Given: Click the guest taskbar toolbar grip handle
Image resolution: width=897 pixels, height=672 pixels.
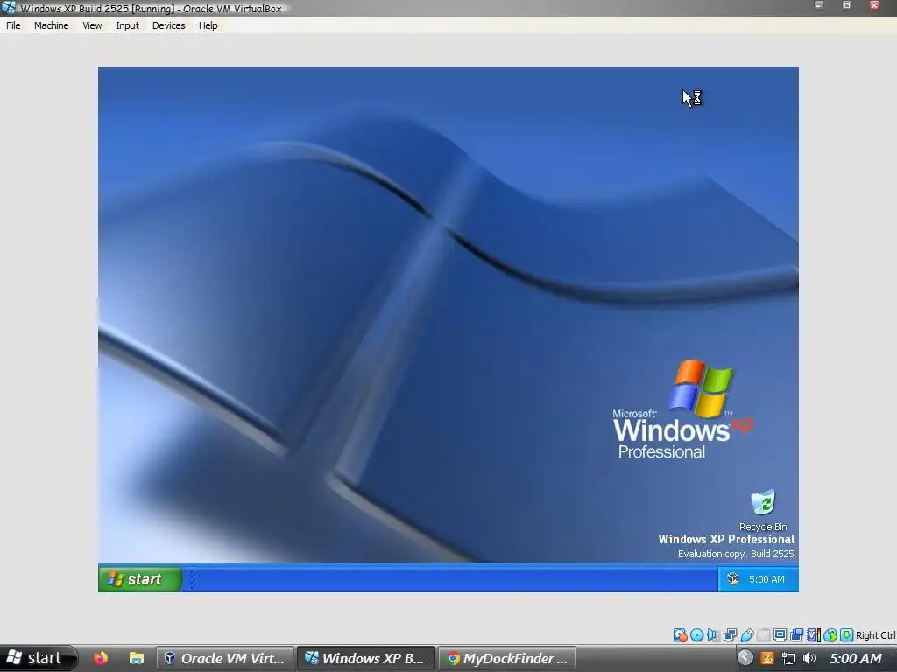Looking at the screenshot, I should click(x=192, y=579).
